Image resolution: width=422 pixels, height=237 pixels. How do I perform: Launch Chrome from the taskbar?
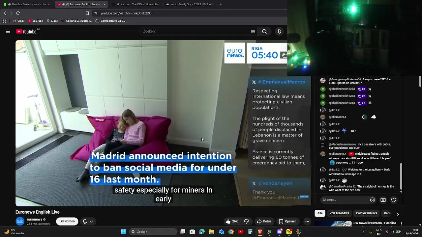pos(231,232)
